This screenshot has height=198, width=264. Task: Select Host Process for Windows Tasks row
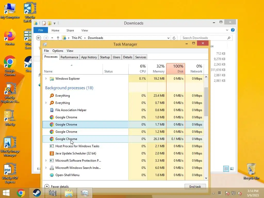(123, 146)
